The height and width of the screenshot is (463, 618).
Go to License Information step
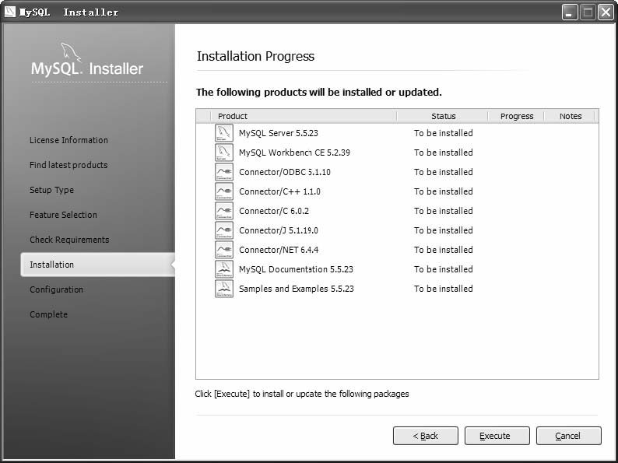68,140
